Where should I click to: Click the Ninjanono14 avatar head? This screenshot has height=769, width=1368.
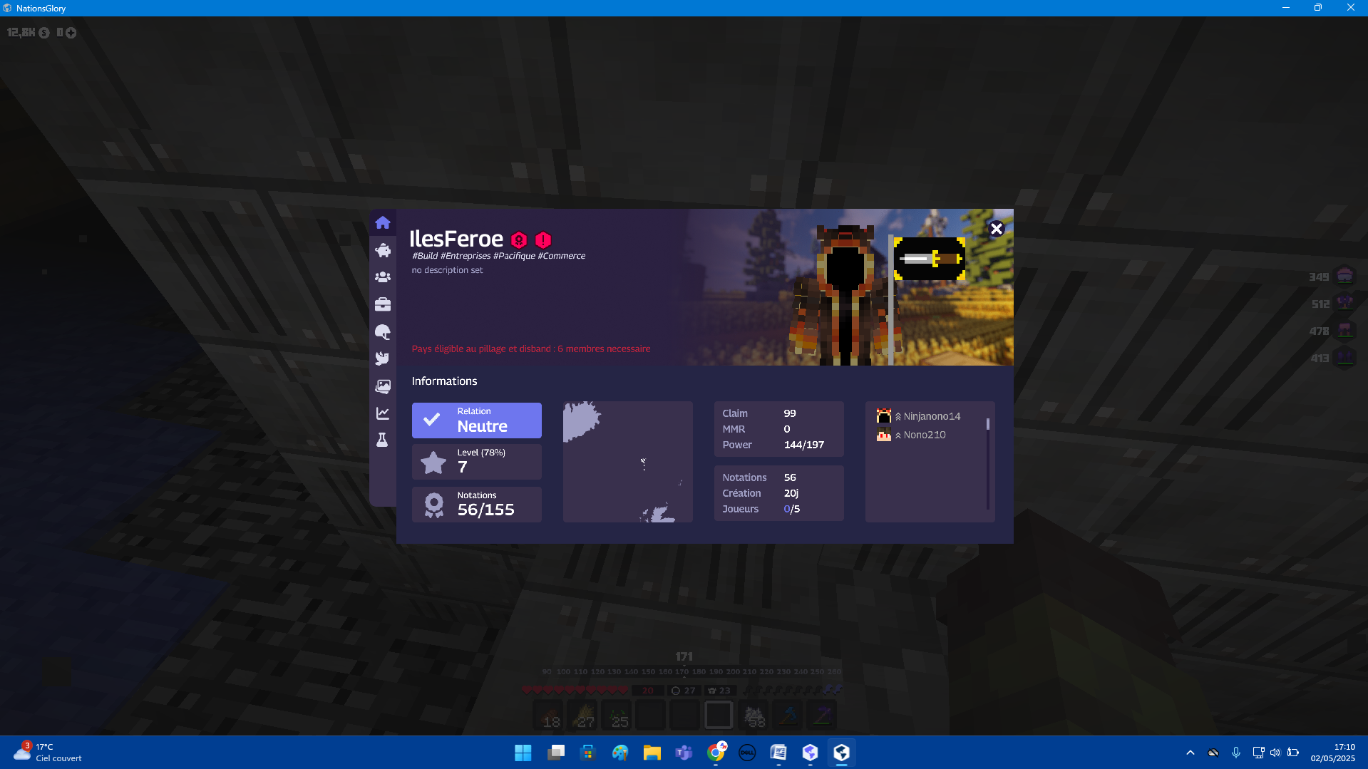884,416
